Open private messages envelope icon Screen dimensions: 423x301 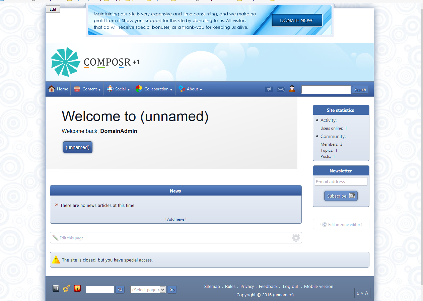click(280, 89)
